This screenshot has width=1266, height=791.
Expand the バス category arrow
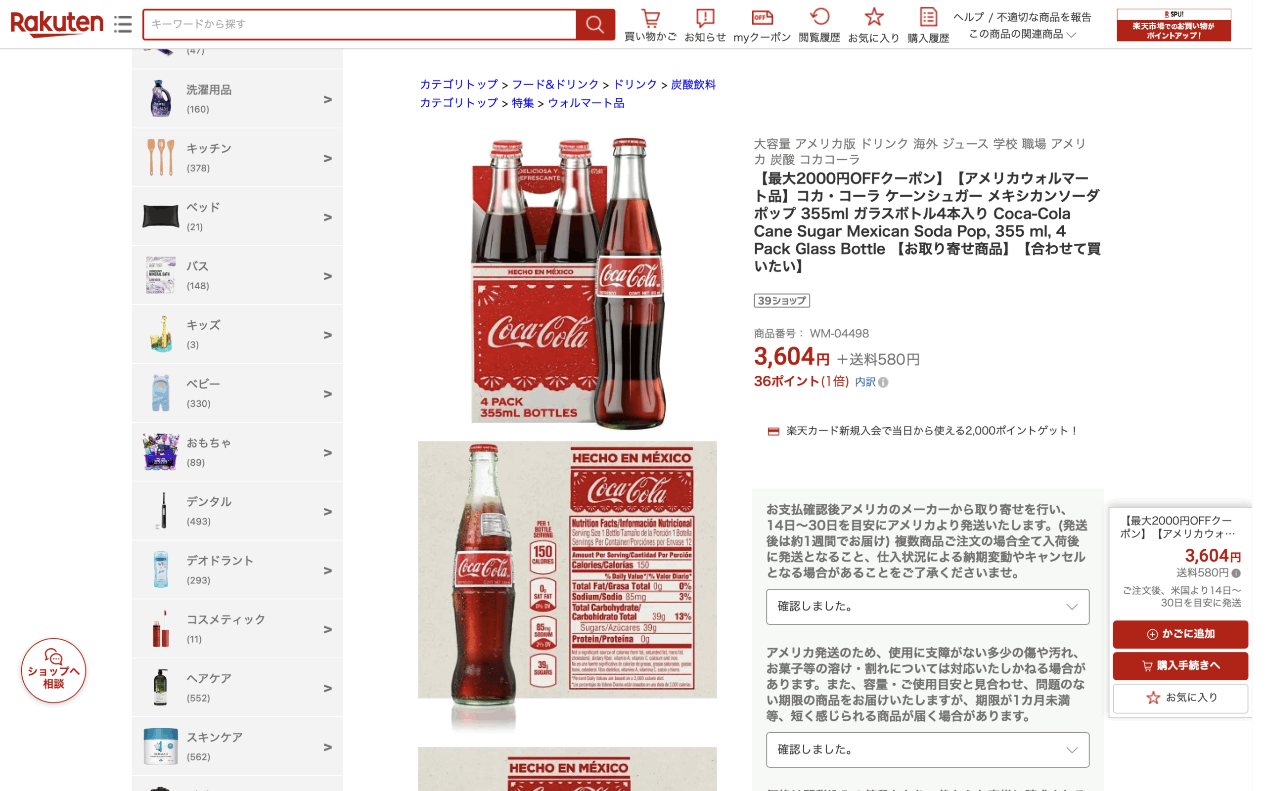[x=327, y=276]
